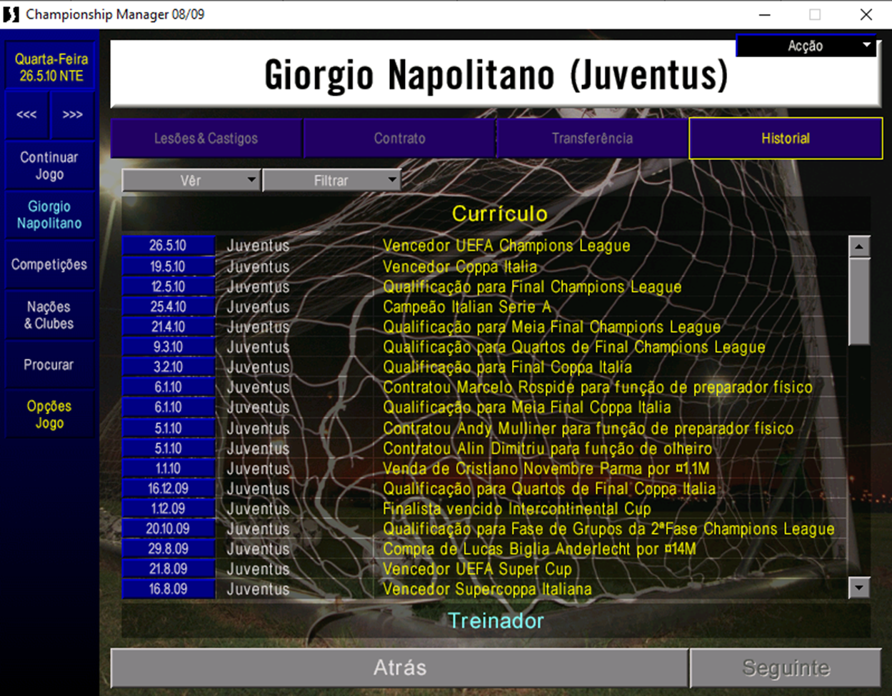Screen dimensions: 892x696
Task: Open Procurar search in the sidebar
Action: [49, 365]
